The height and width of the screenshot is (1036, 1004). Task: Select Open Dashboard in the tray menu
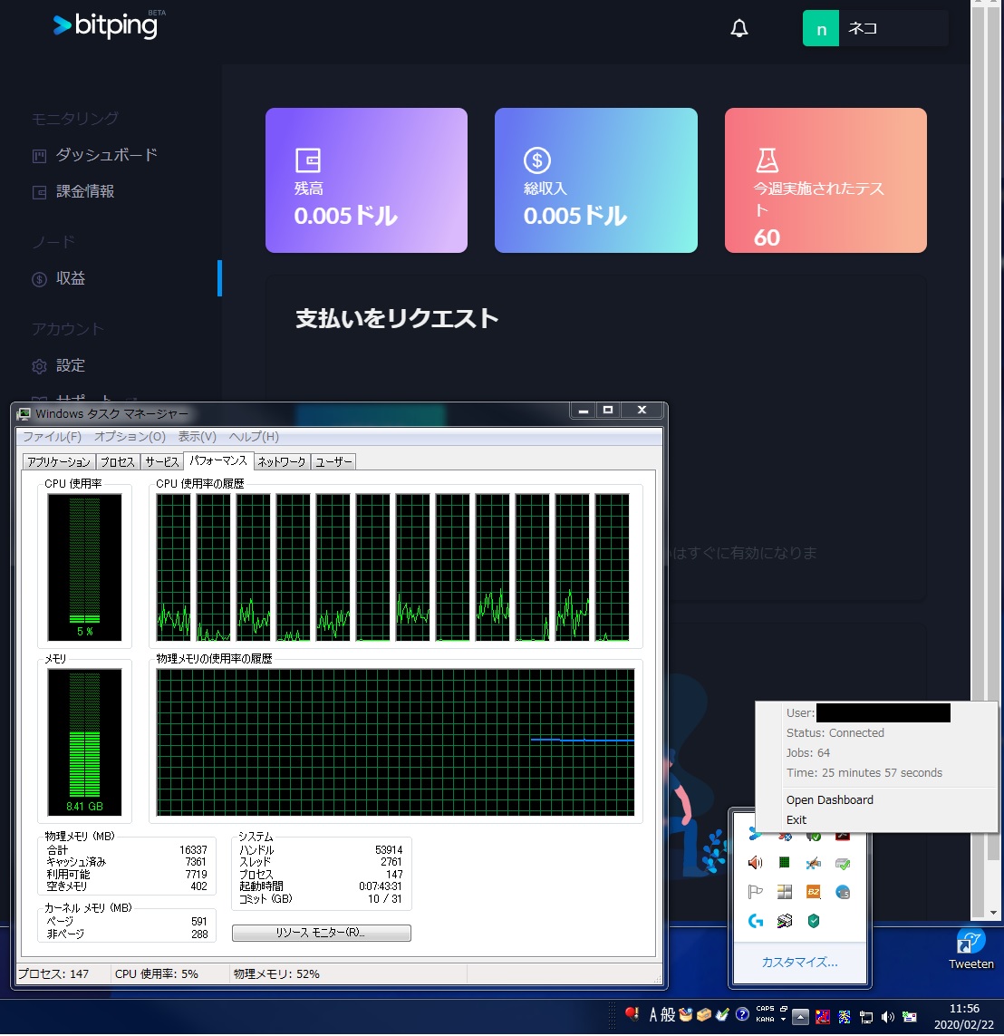829,799
